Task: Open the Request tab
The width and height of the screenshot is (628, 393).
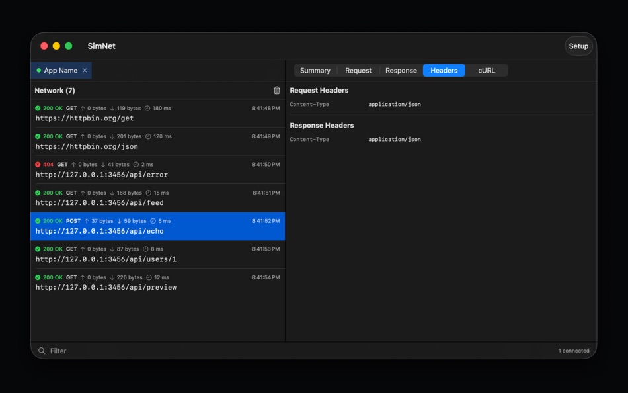Action: (358, 70)
